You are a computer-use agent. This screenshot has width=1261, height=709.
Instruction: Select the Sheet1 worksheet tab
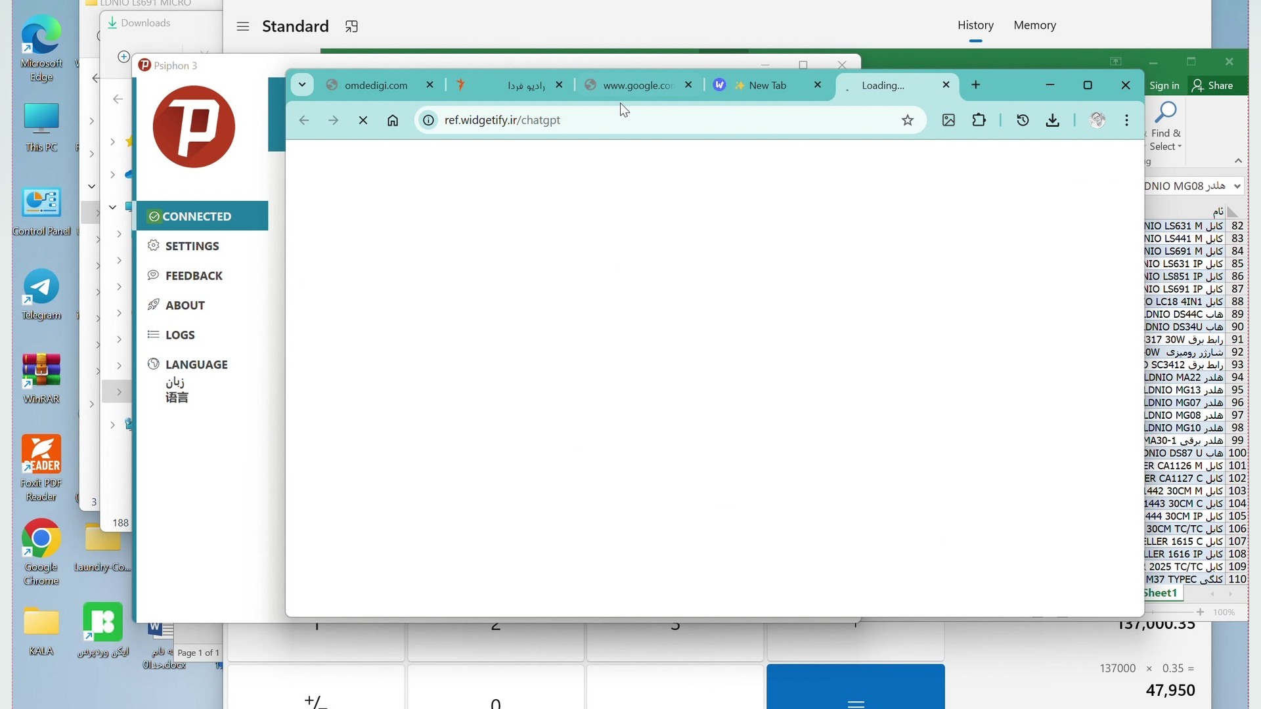tap(1161, 593)
